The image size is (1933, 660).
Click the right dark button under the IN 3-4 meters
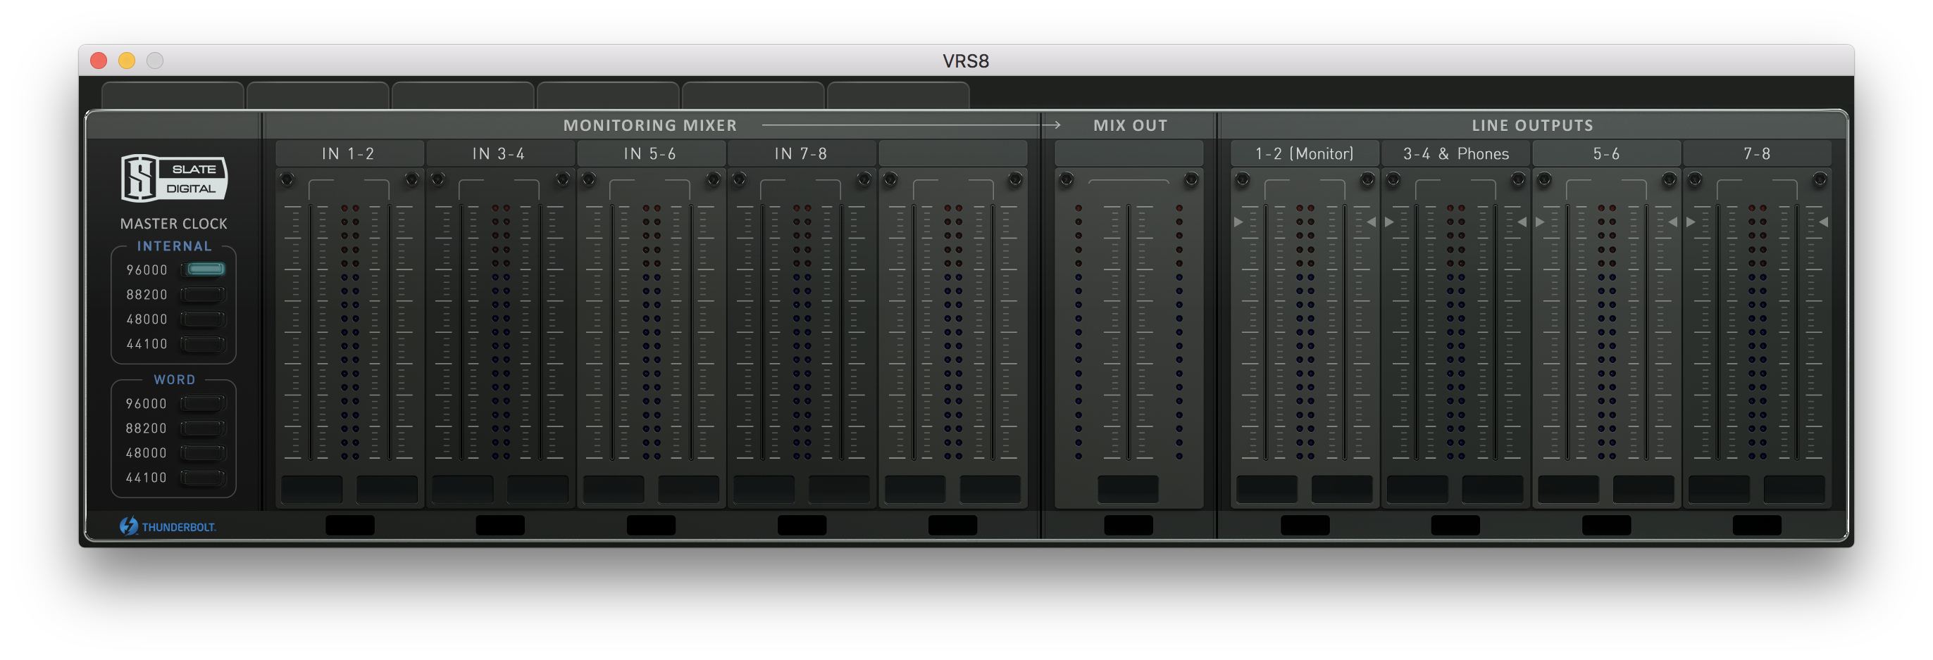point(538,489)
